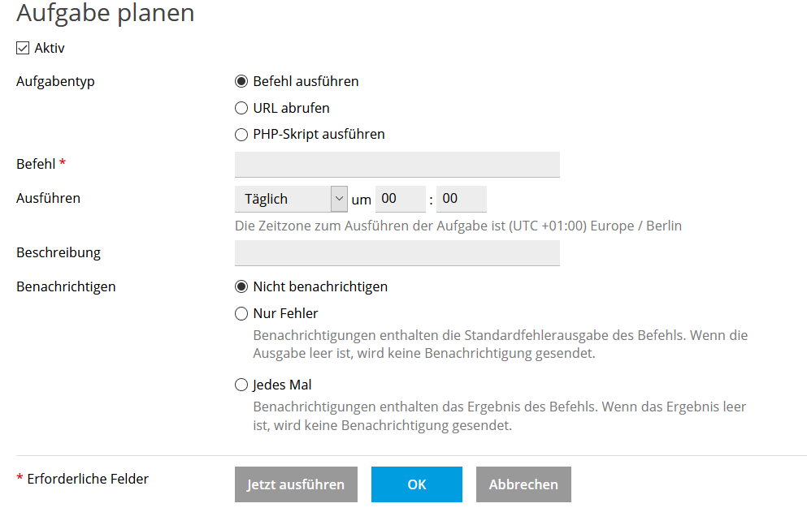Click the Abbrechen button

[x=523, y=484]
